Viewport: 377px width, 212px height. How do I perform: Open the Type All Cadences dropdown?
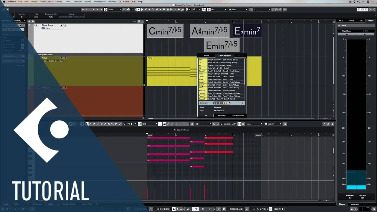[229, 111]
